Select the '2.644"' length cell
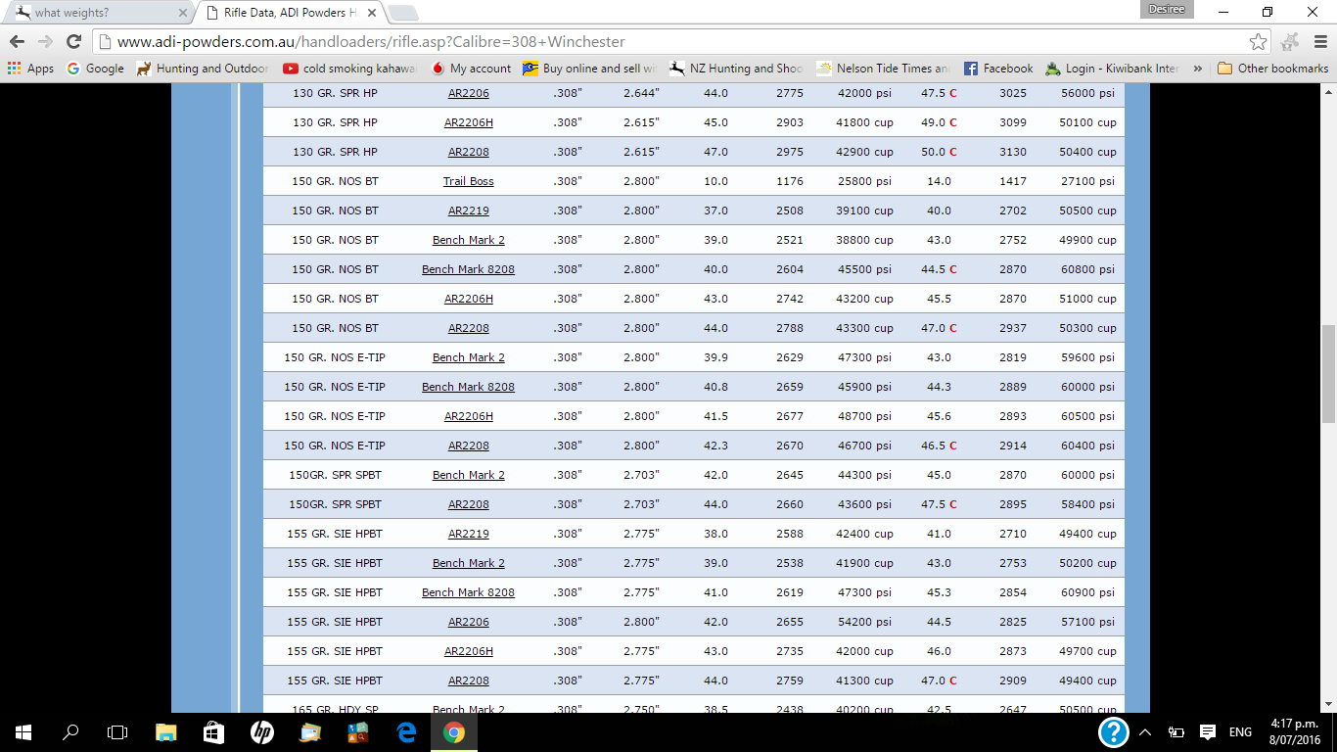This screenshot has height=752, width=1337. [x=641, y=93]
